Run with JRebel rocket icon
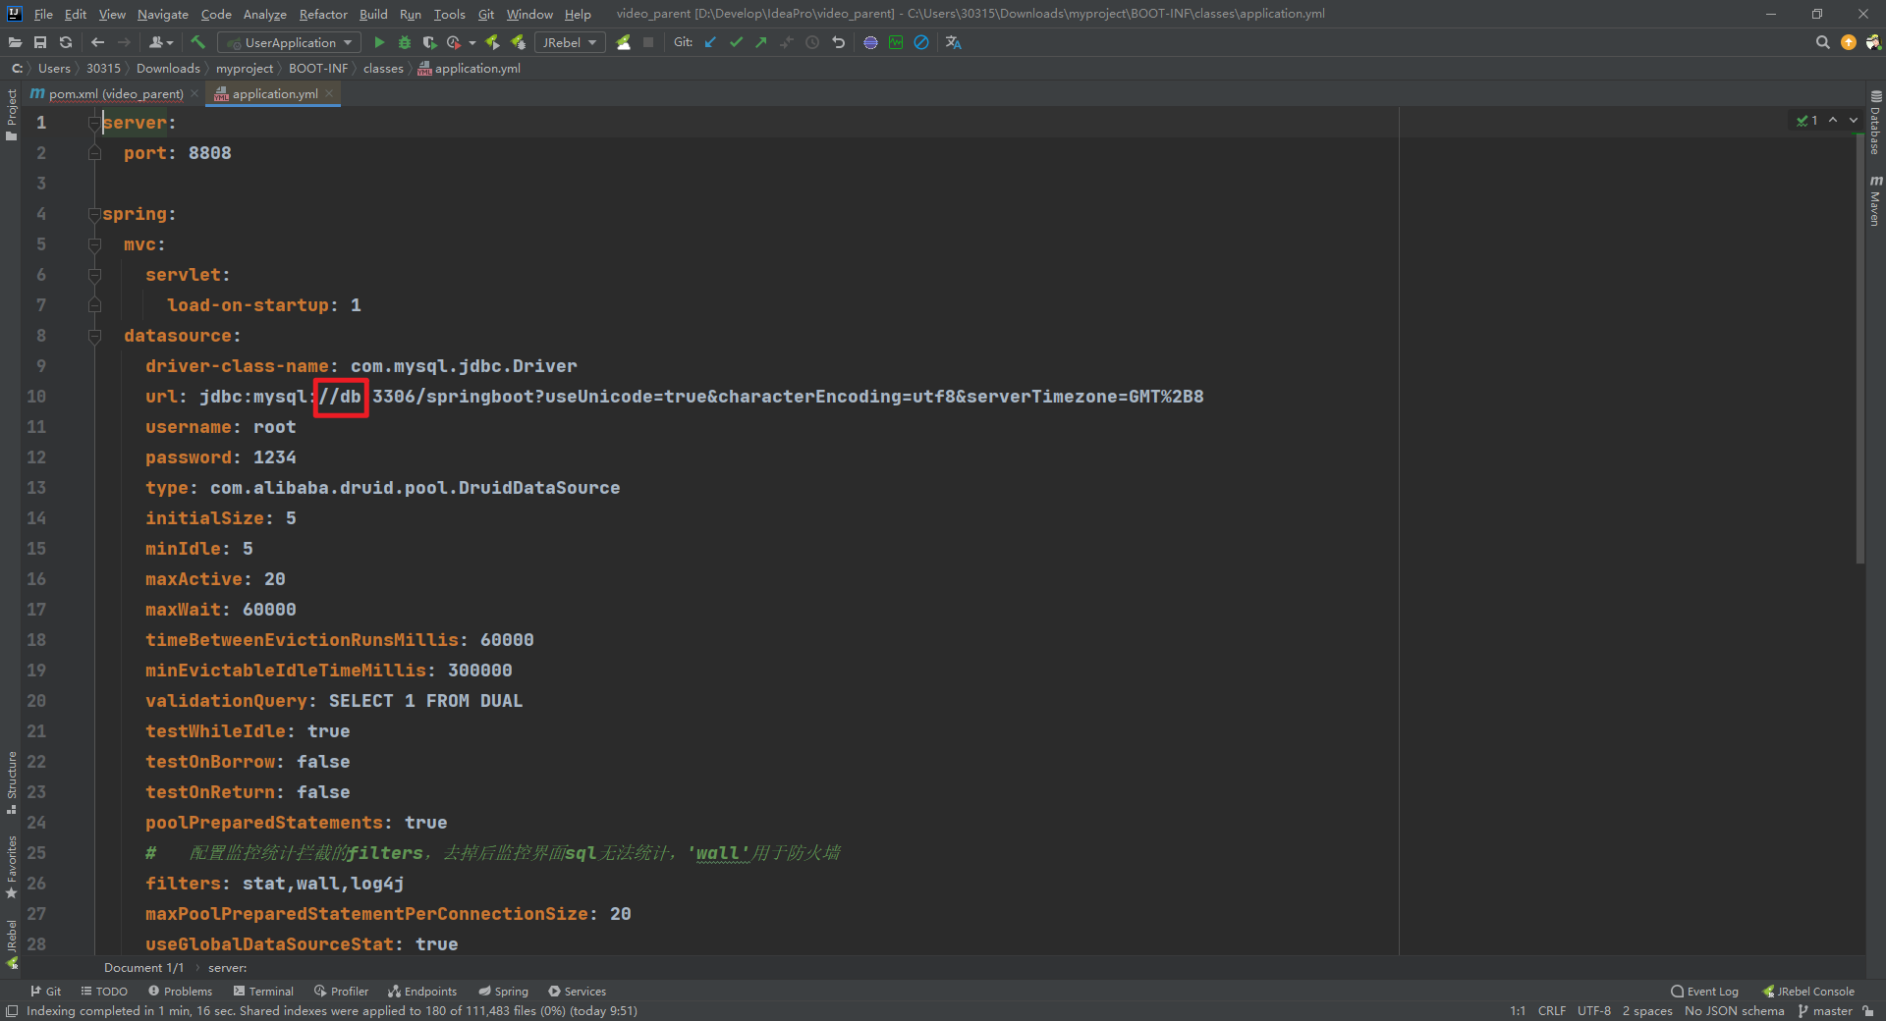This screenshot has width=1886, height=1021. (492, 42)
